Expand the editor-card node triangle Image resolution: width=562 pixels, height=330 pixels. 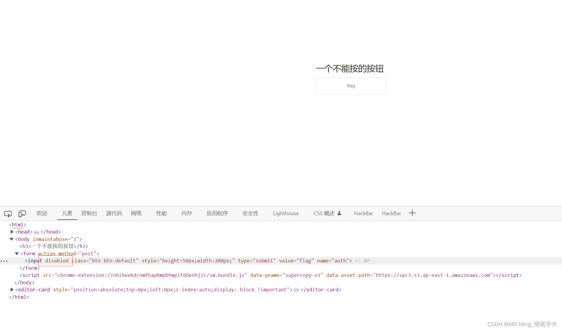click(12, 290)
